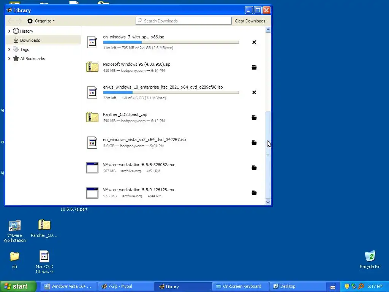Click file icon of en_windows_7_with_sp1_x86.iso

point(92,42)
